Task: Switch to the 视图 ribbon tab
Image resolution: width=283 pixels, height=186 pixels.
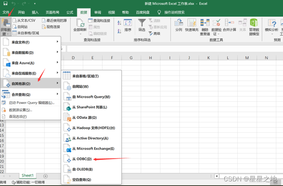Action: pyautogui.click(x=112, y=12)
